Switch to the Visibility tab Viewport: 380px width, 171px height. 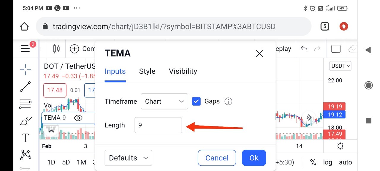coord(183,71)
